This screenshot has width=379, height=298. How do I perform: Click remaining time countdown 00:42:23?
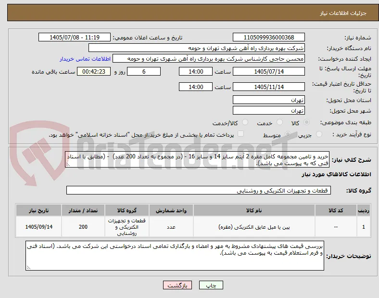pyautogui.click(x=94, y=71)
